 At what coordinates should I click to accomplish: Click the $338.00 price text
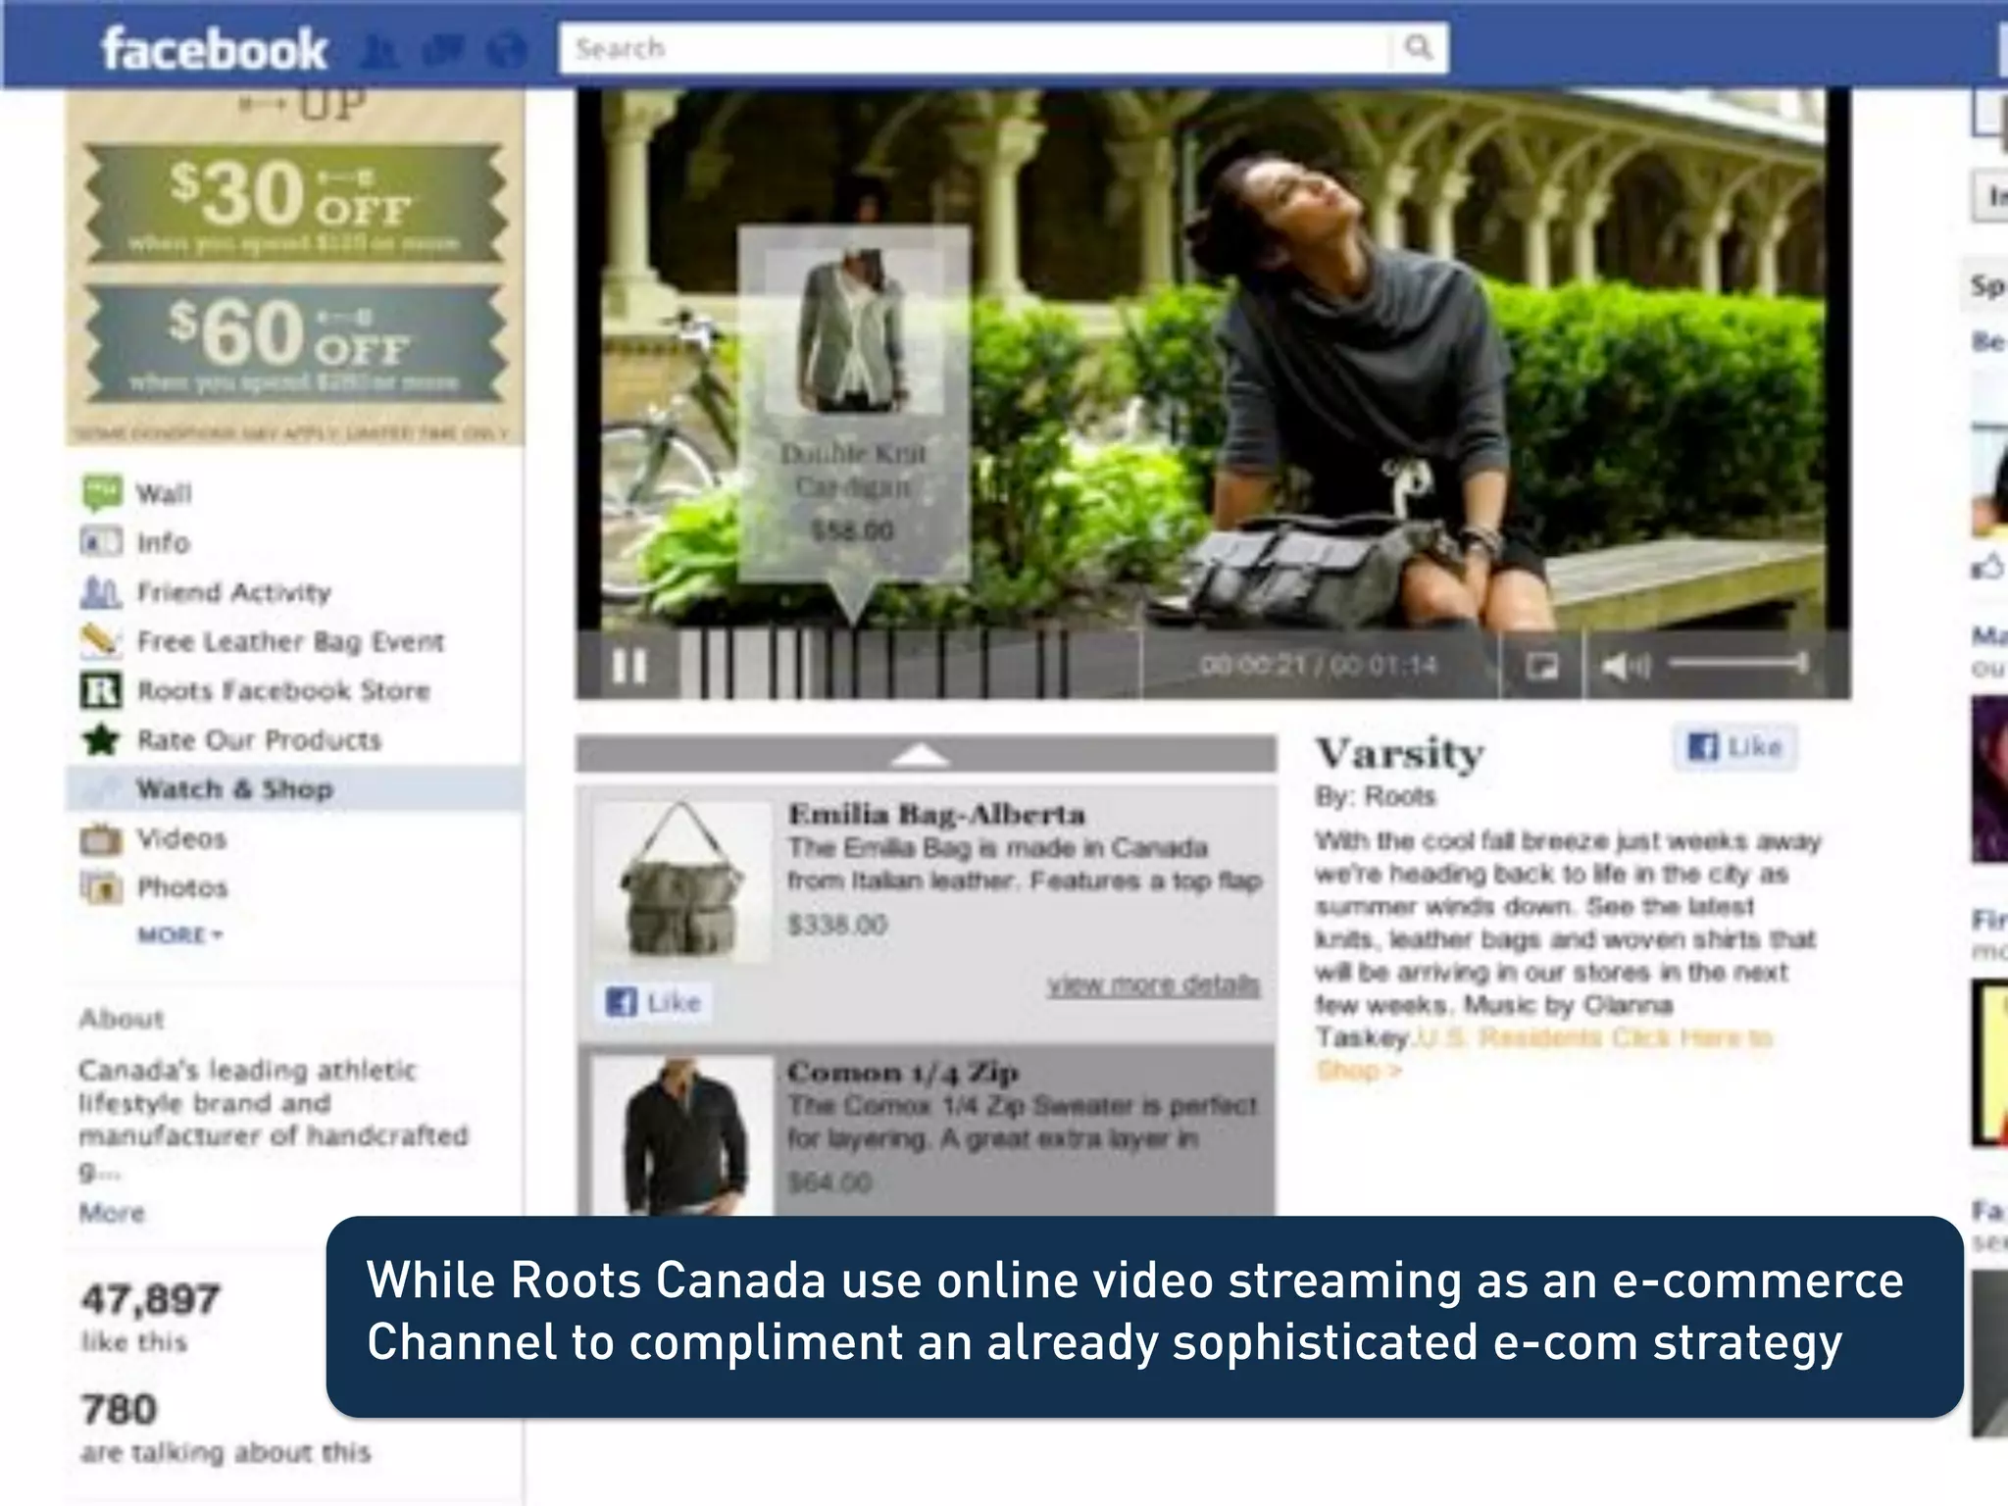837,925
